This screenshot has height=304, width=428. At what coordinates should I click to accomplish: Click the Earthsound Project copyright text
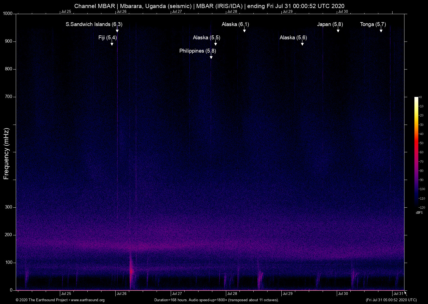tap(42, 300)
